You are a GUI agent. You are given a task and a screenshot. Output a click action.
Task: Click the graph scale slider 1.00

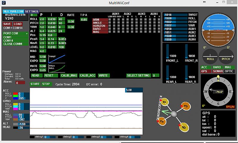(134, 90)
